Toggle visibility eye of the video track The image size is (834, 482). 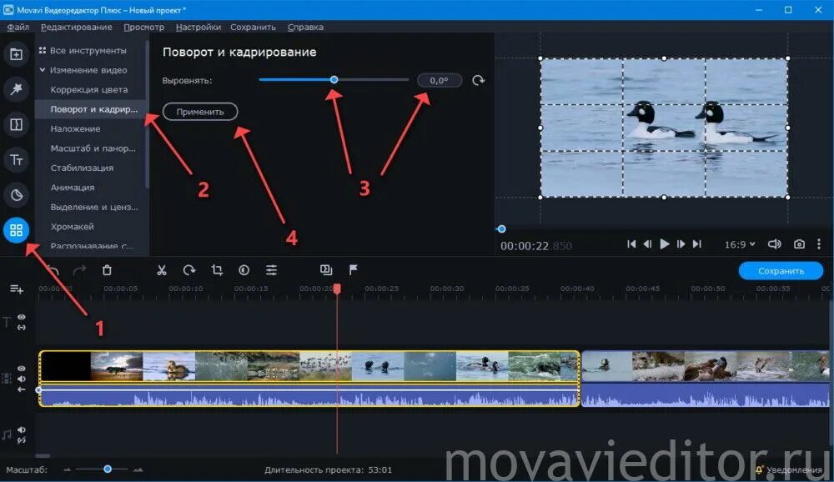[x=22, y=368]
